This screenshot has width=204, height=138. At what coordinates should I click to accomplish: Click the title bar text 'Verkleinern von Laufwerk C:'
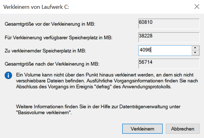[36, 7]
